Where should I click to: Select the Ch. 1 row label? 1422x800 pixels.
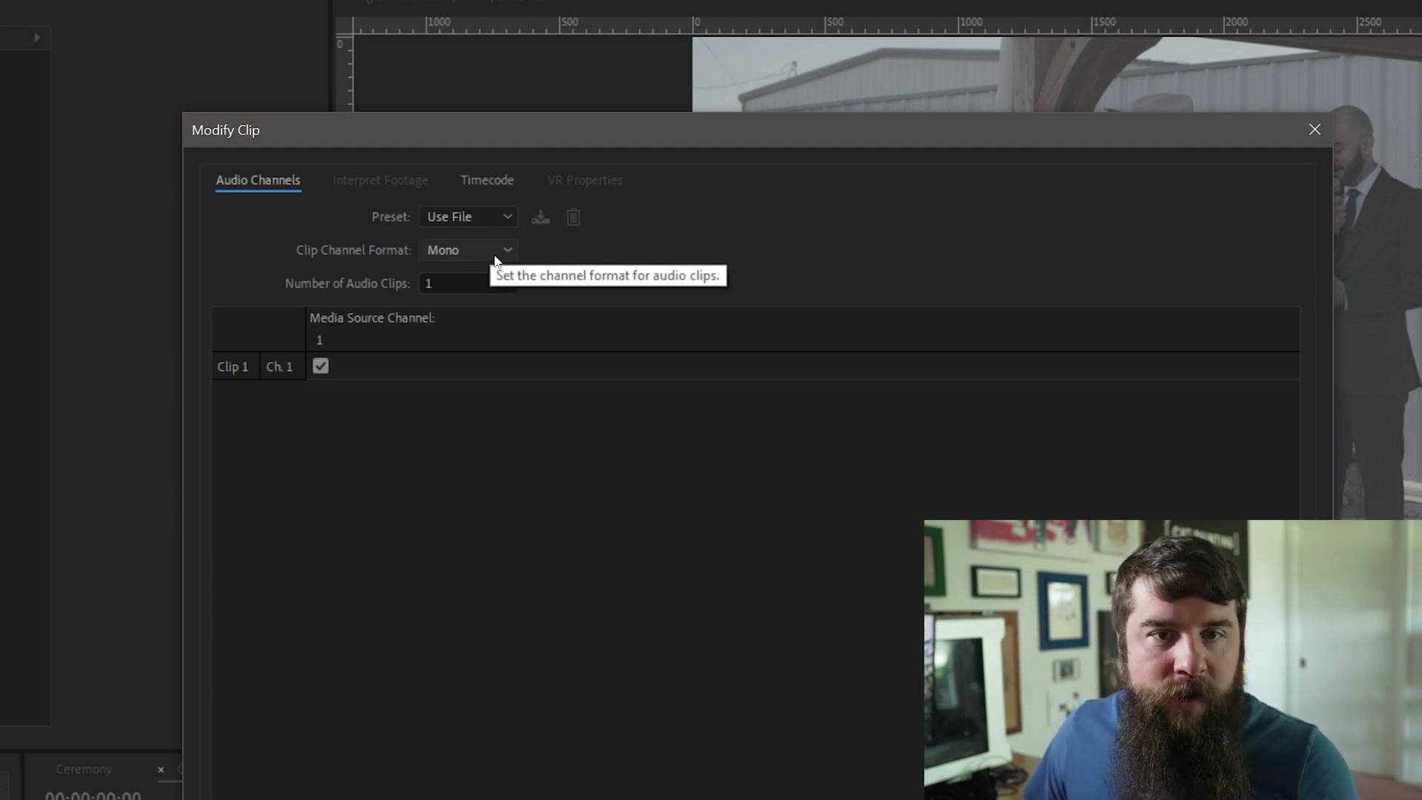pos(279,367)
